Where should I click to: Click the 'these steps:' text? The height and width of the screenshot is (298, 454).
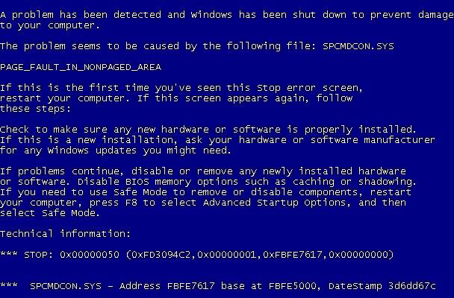pyautogui.click(x=35, y=109)
